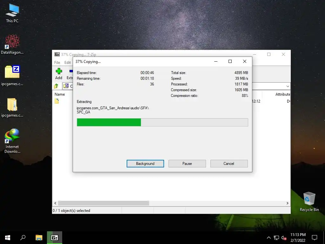Click the "00:00:46" elapsed time value
325x244 pixels.
coord(147,73)
